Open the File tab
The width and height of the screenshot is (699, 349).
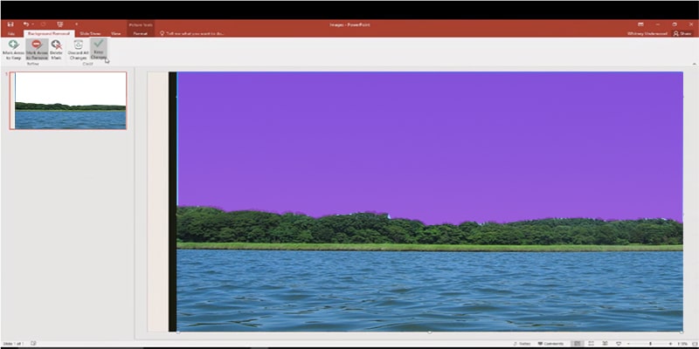pos(10,33)
